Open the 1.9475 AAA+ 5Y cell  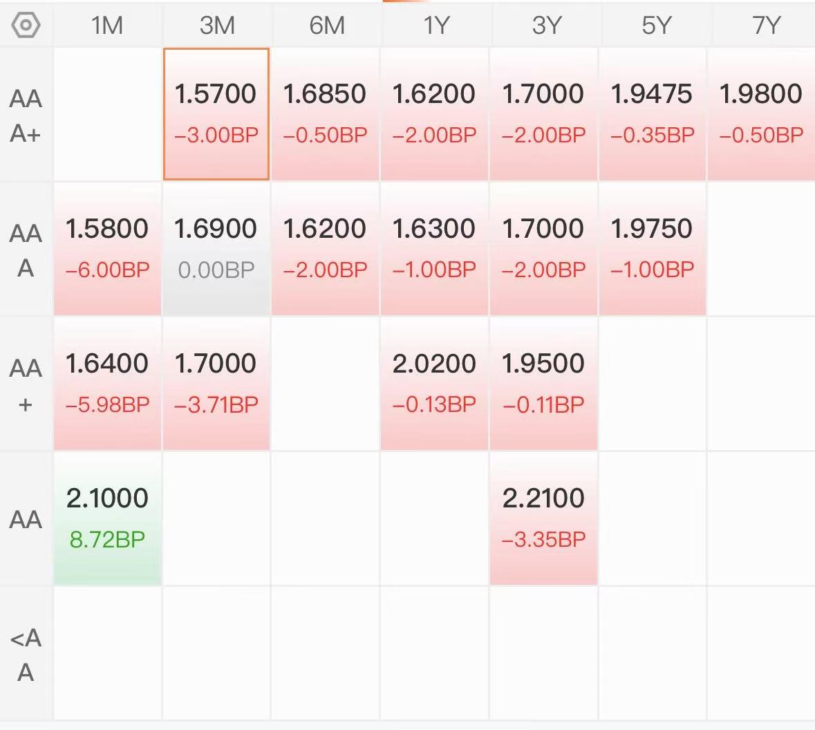click(653, 114)
